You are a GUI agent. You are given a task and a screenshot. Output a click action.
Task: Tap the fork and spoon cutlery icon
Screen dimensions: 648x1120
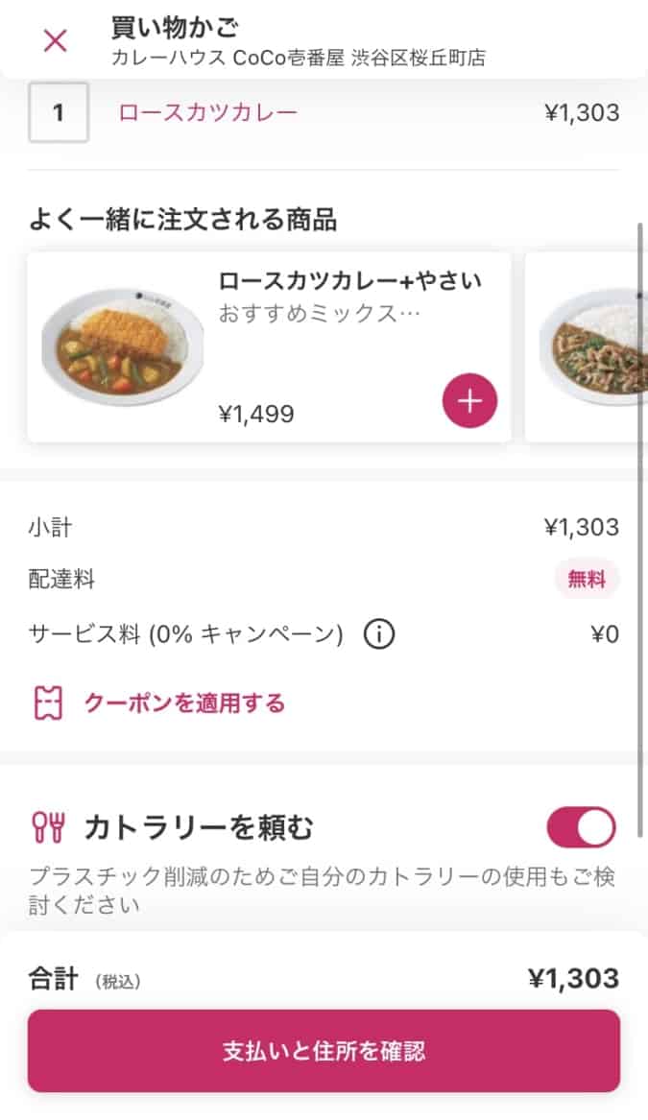click(x=47, y=827)
